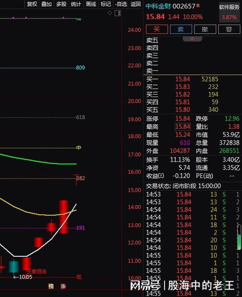Image resolution: width=242 pixels, height=297 pixels.
Task: Activate 画线 drawing tools
Action: [91, 4]
